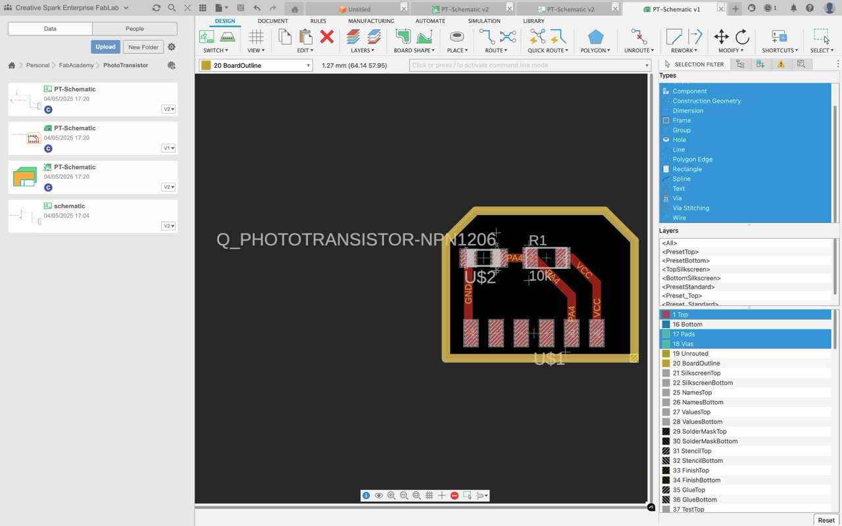
Task: Toggle visibility of layer 1 Top
Action: [745, 315]
